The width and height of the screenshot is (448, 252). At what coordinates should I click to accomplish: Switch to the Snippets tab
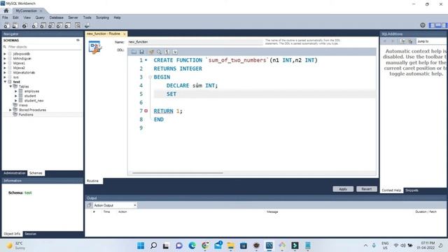412,190
